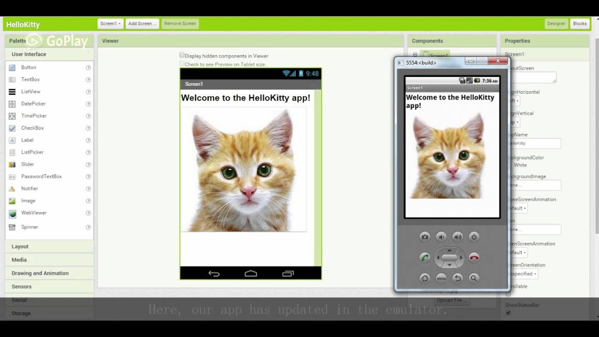Open the OpenScreenAnimation dropdown
This screenshot has height=337, width=599.
518,252
